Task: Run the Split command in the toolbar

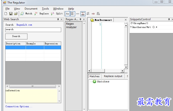Action: [x=57, y=14]
